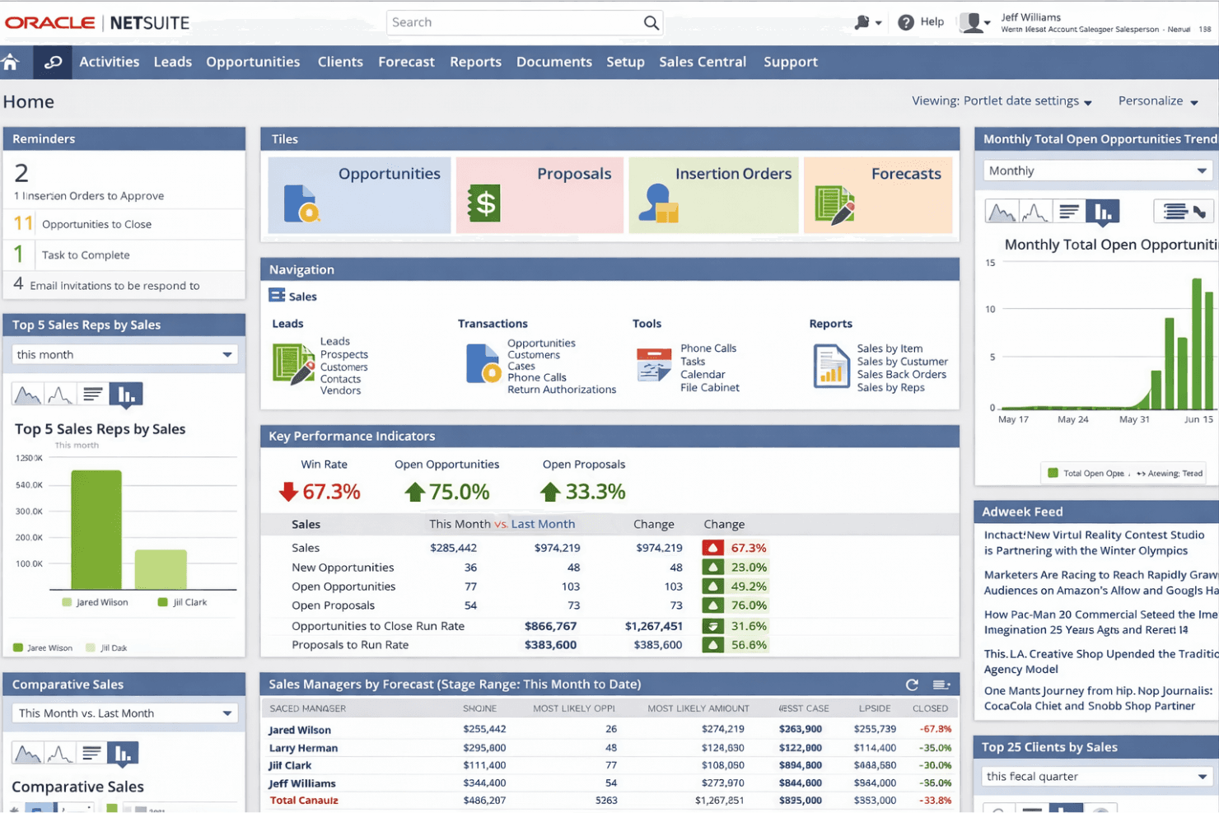Viewport: 1219px width, 813px height.
Task: Expand the Personalize dropdown
Action: (x=1158, y=101)
